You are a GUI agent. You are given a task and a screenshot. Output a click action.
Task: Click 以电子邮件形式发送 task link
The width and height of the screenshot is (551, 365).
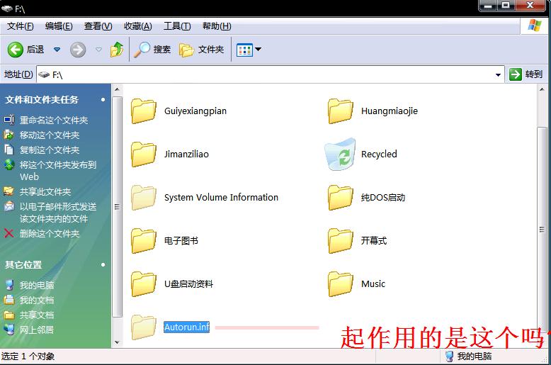(57, 213)
